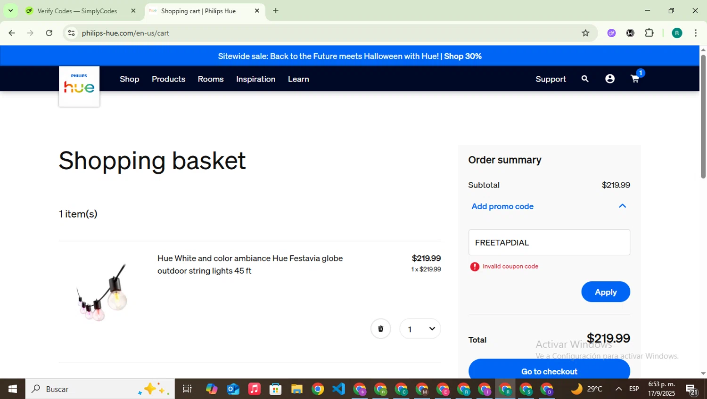Go forward to next page
The height and width of the screenshot is (399, 707).
pos(30,33)
